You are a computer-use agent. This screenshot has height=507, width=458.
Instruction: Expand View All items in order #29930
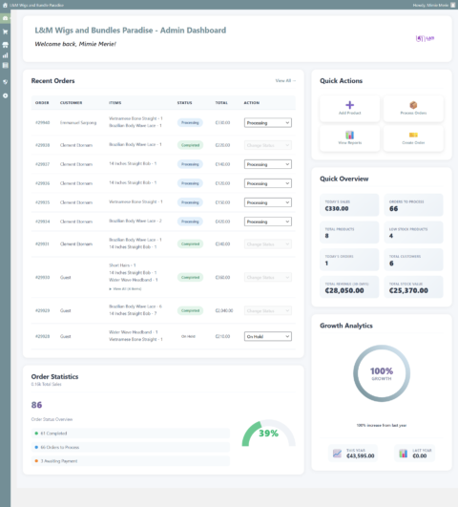click(125, 288)
